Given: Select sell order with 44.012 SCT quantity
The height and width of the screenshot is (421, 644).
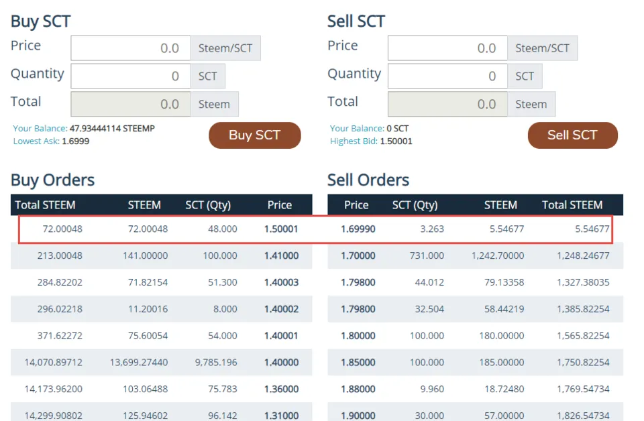Looking at the screenshot, I should 475,282.
